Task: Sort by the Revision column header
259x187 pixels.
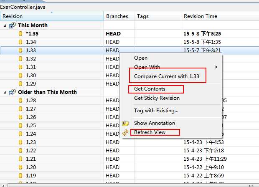Action: [52, 16]
